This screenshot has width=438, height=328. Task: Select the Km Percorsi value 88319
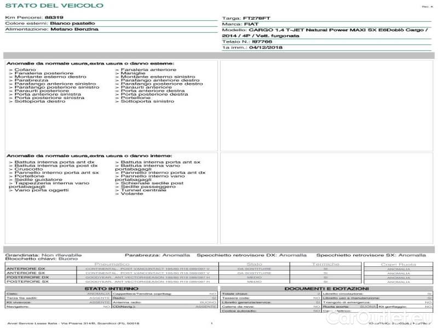[54, 17]
